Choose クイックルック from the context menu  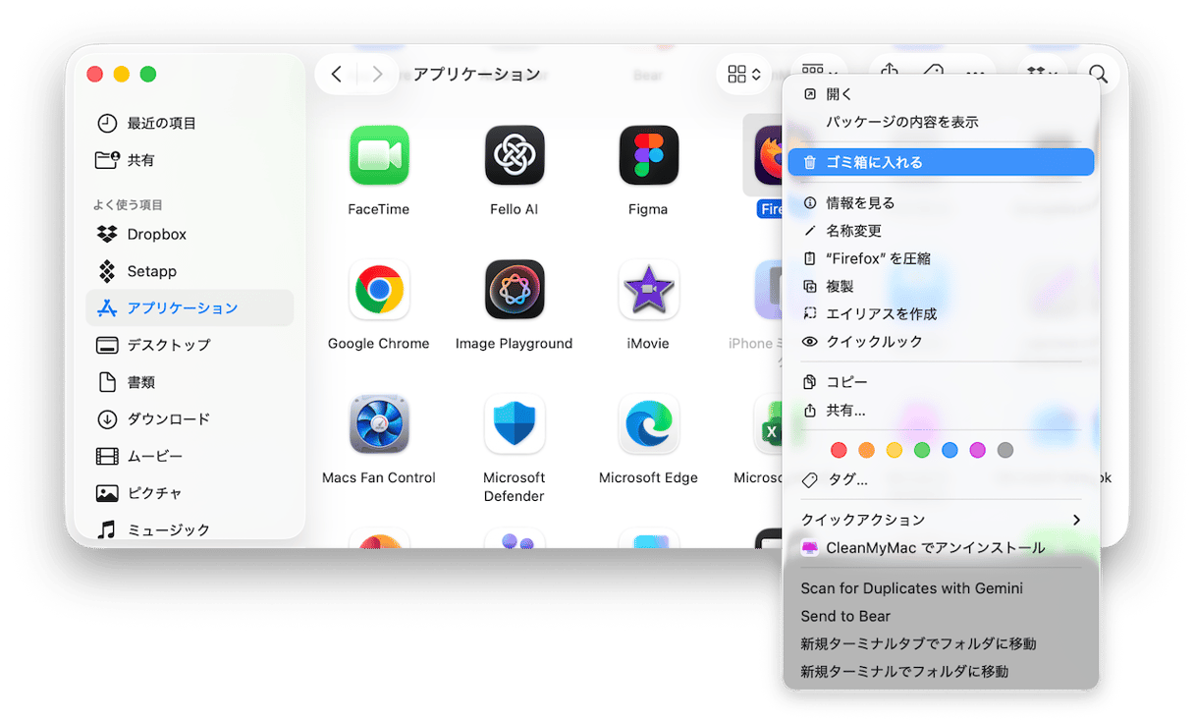point(941,341)
